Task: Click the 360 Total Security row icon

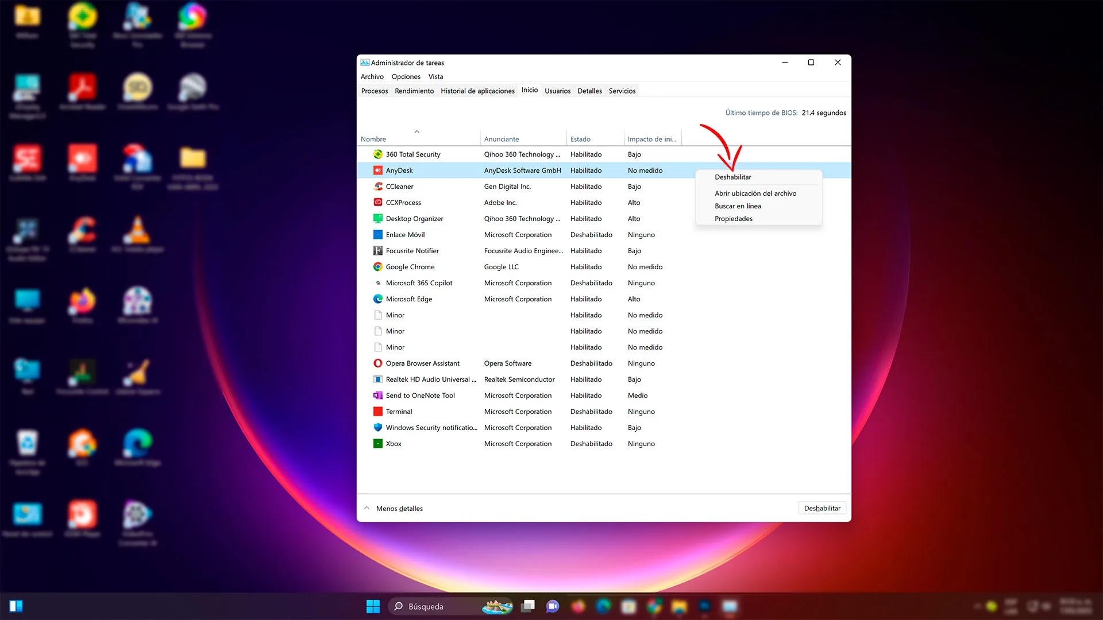Action: (x=377, y=154)
